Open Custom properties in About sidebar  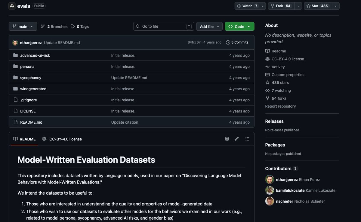285,75
